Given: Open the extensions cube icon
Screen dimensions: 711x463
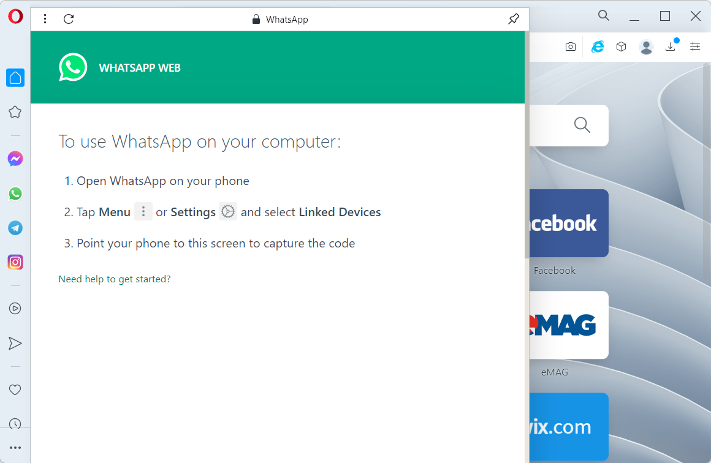Looking at the screenshot, I should [622, 47].
